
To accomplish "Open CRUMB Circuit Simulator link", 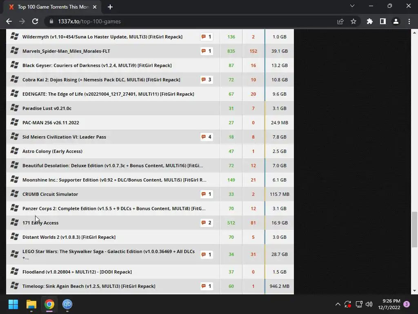I will tap(50, 194).
